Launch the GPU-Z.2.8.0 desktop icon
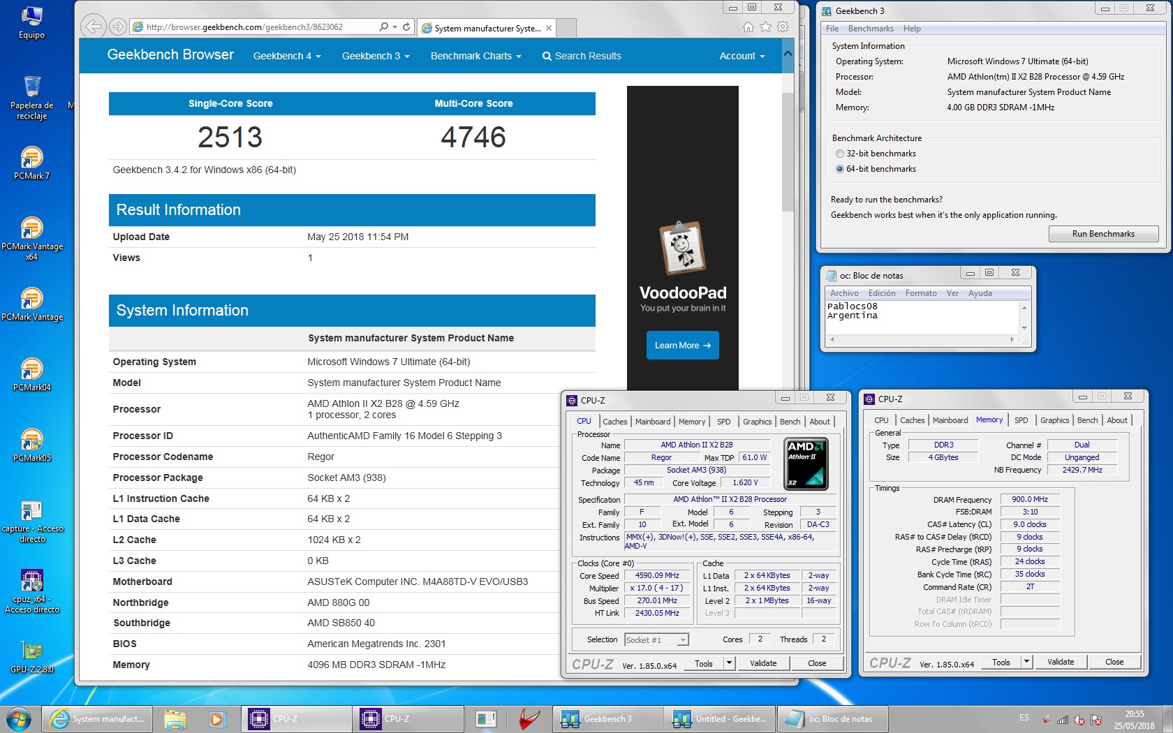 tap(31, 657)
